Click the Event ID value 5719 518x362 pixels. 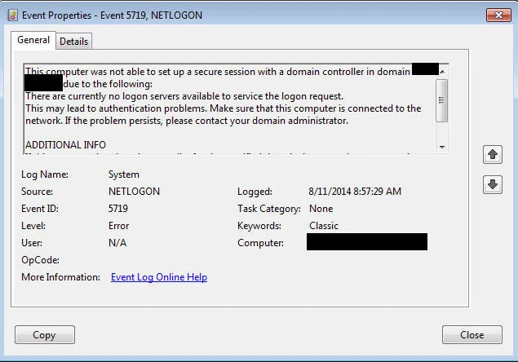click(x=118, y=209)
